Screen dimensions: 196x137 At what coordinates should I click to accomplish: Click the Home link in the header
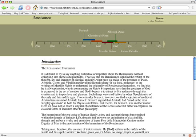[160, 19]
